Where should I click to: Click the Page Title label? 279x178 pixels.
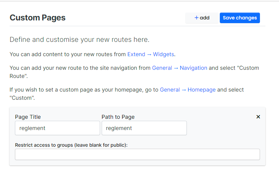tap(28, 117)
